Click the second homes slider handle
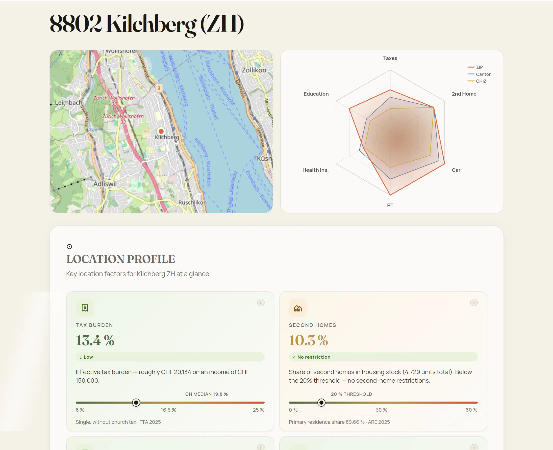Screen dimensions: 553x450 pyautogui.click(x=321, y=402)
